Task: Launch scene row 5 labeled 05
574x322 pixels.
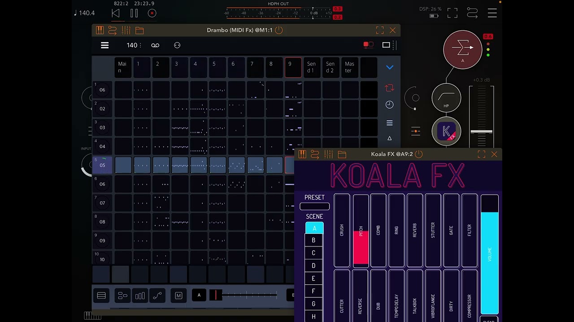Action: pos(102,165)
